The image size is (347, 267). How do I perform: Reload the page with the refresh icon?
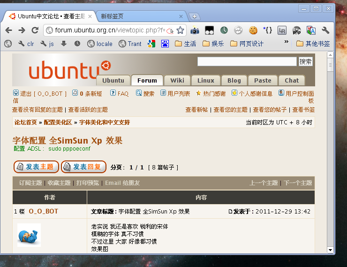point(35,30)
